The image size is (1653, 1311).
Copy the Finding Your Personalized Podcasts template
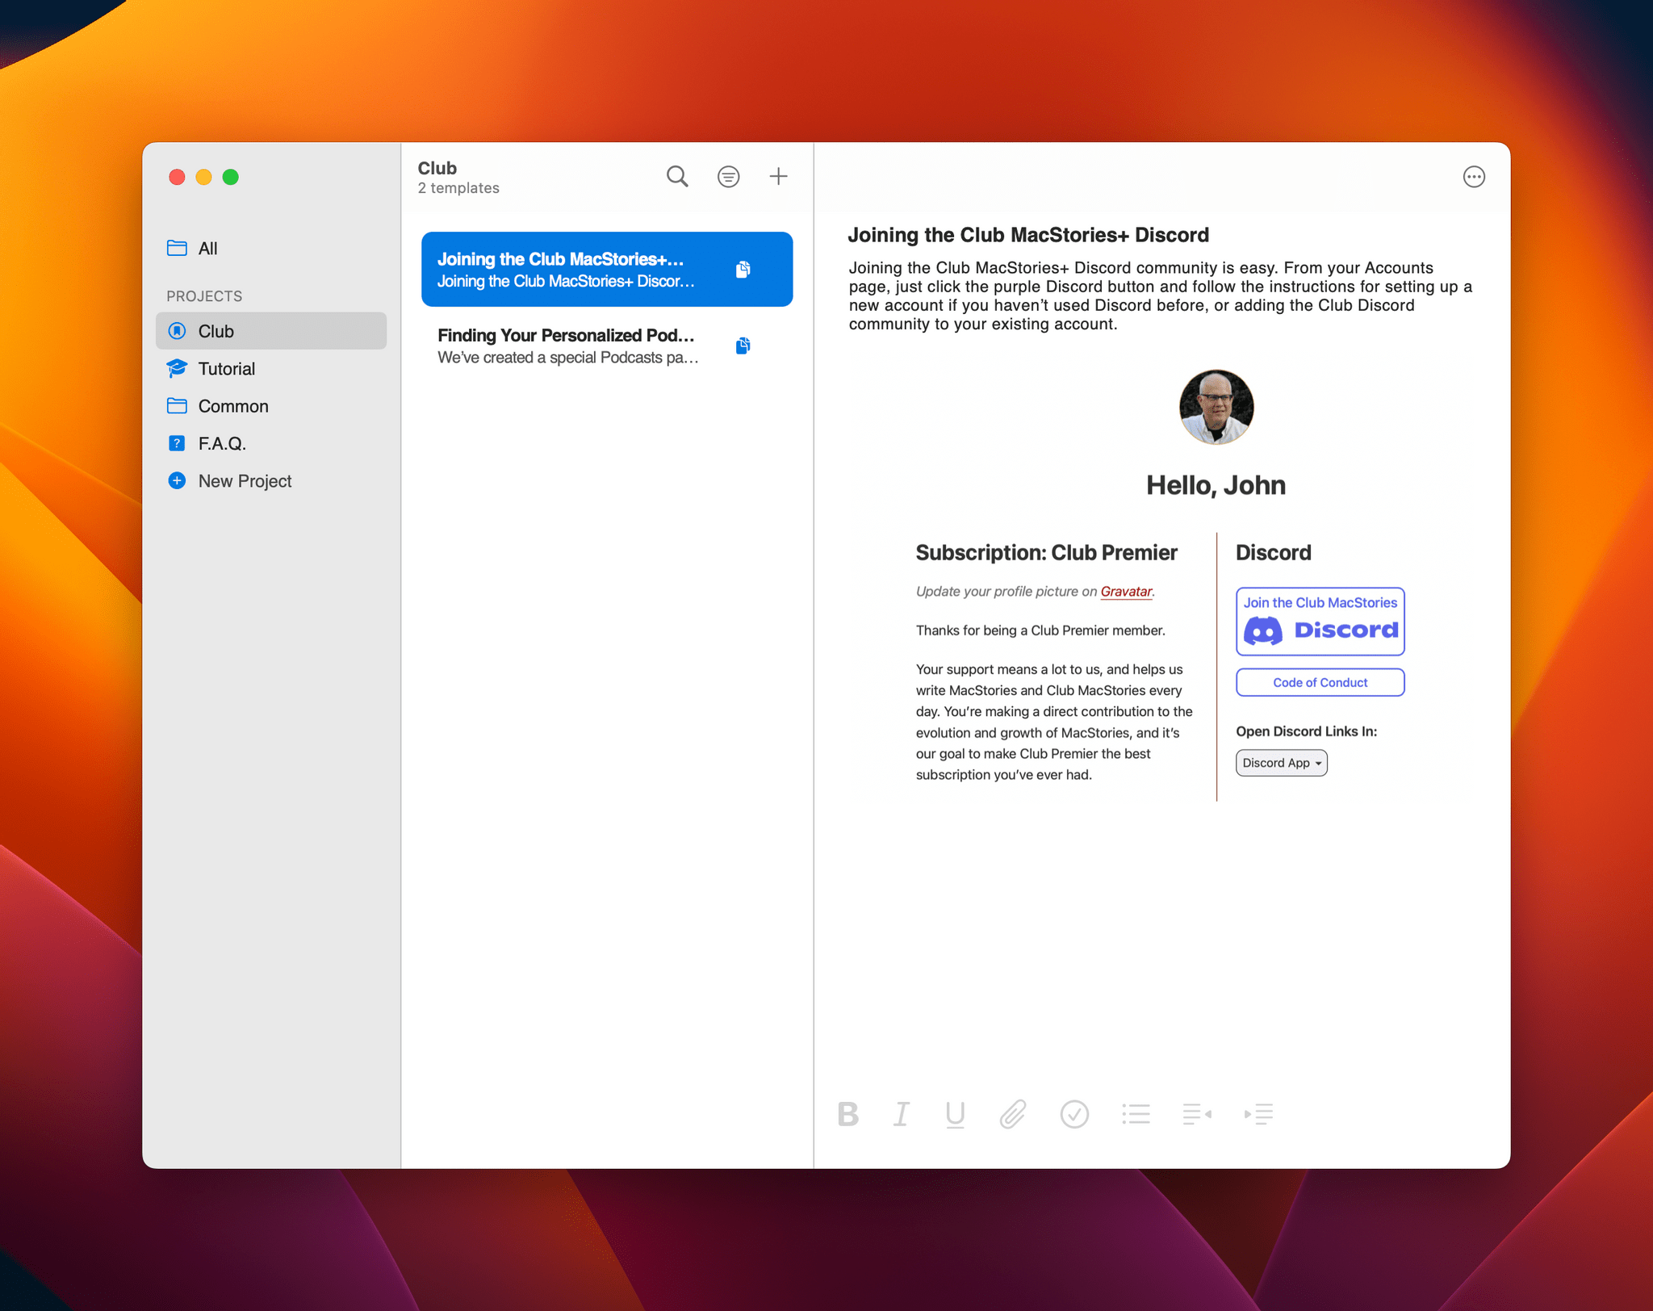coord(743,346)
